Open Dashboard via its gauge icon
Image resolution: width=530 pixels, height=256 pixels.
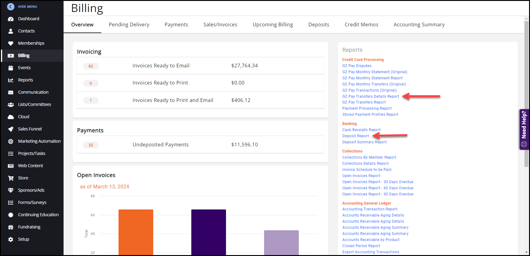(x=11, y=19)
